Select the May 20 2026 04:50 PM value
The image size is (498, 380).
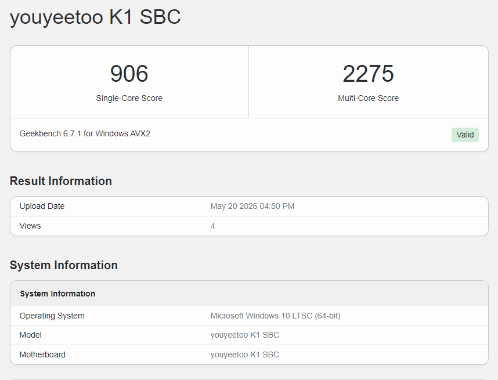point(252,207)
